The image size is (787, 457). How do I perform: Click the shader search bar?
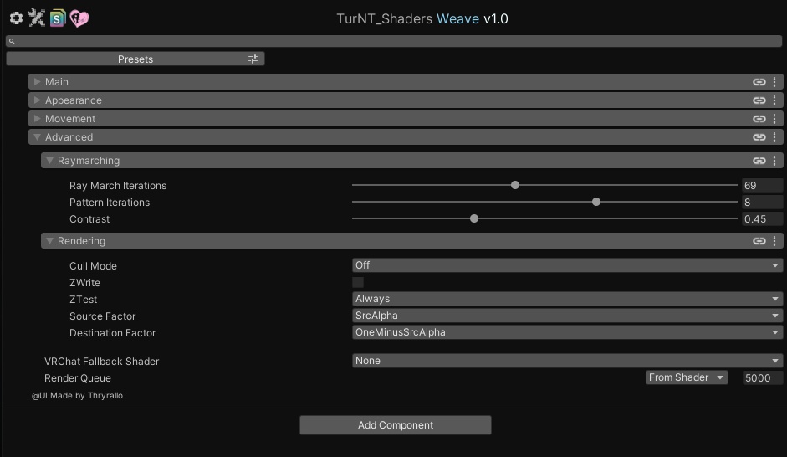point(394,41)
